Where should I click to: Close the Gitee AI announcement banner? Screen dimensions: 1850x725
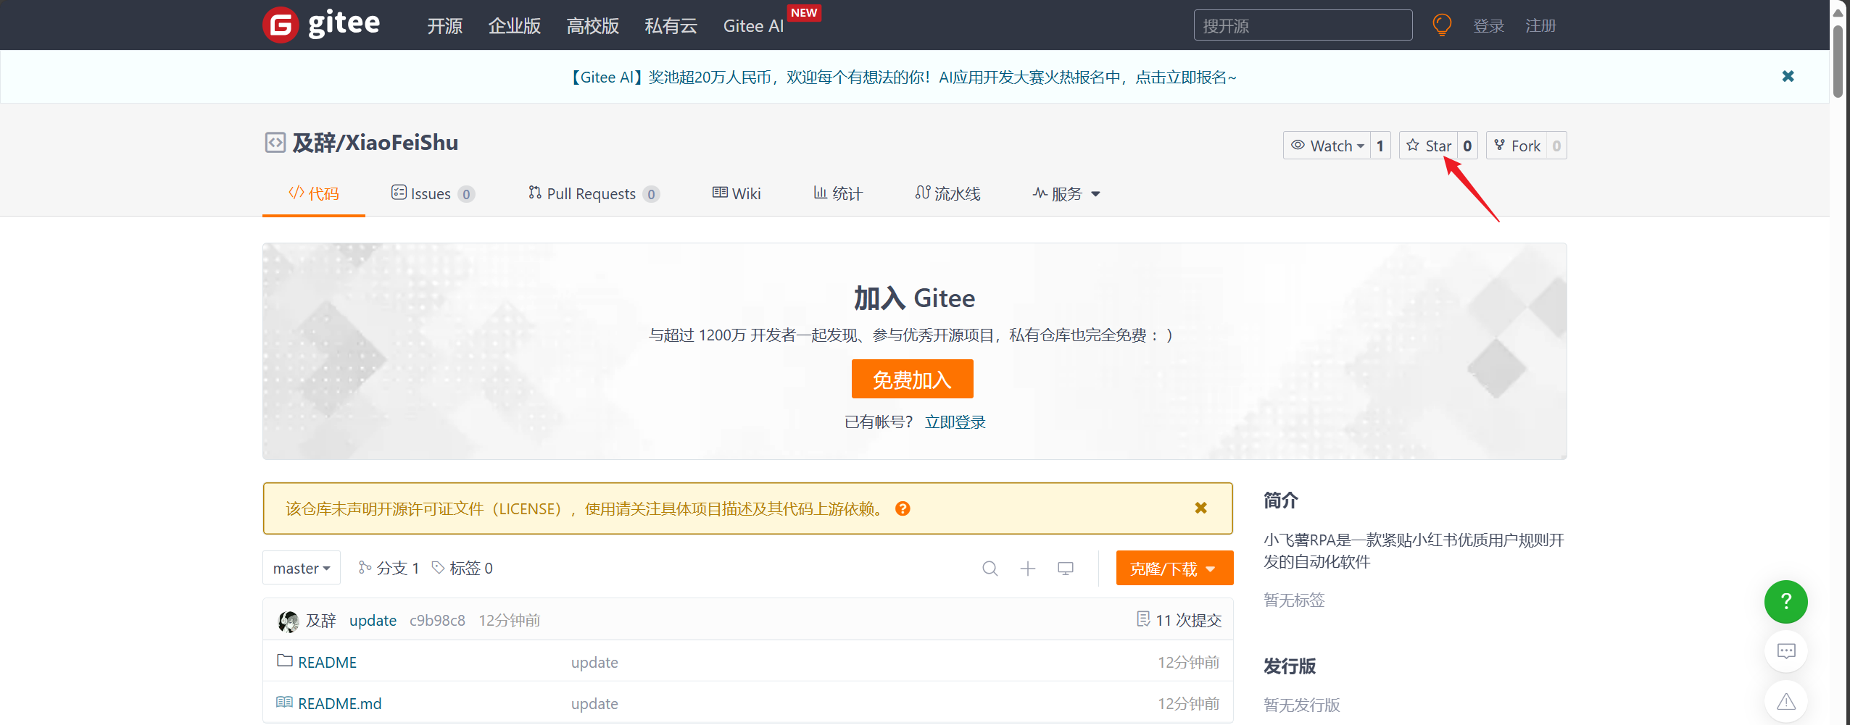point(1788,76)
